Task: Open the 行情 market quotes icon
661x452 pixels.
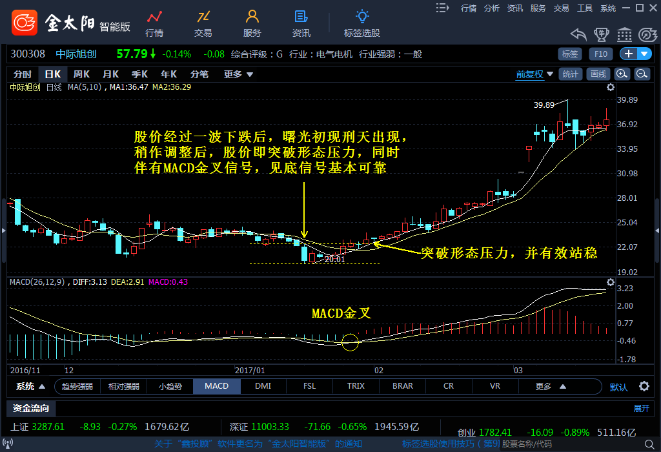Action: coord(154,17)
